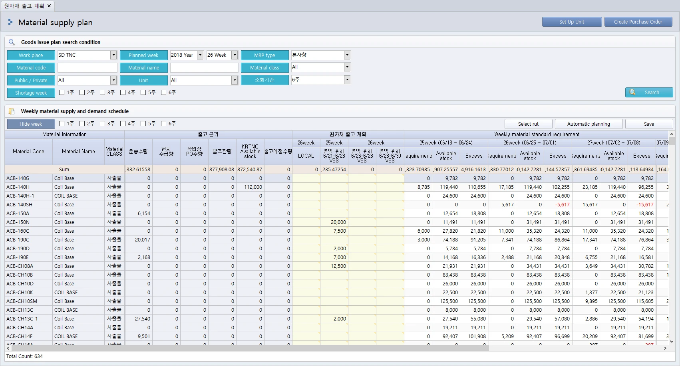Click the 20,000 cell in ACB-150N row
Viewport: 680px width, 366px height.
(334, 222)
